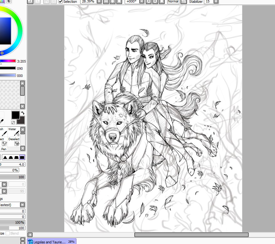Click the swatches panel scrollbar thumb
The image size is (275, 244).
[x=23, y=91]
